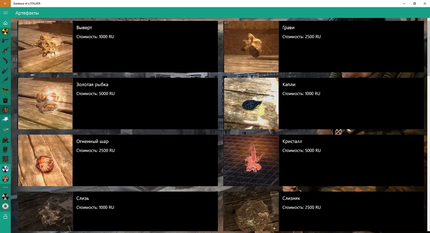This screenshot has width=430, height=233.
Task: Click the Слизняк price 2500 RU
Action: (302, 207)
